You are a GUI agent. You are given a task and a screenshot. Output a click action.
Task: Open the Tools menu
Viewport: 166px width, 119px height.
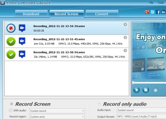161,3
